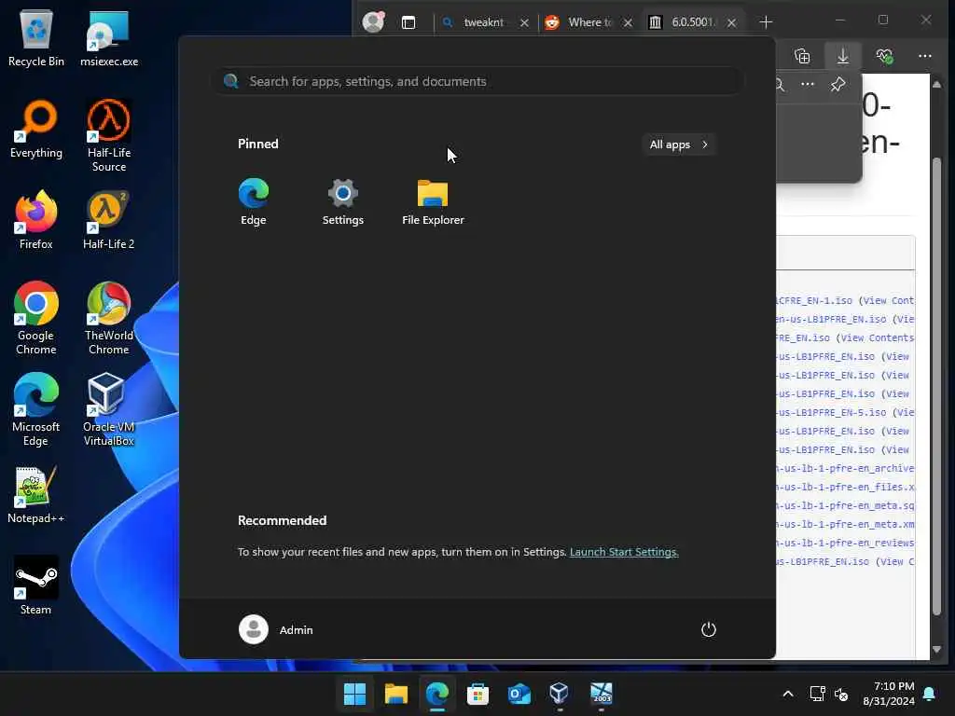Screen dimensions: 955x716
Task: Click the Start menu search field
Action: pyautogui.click(x=478, y=82)
